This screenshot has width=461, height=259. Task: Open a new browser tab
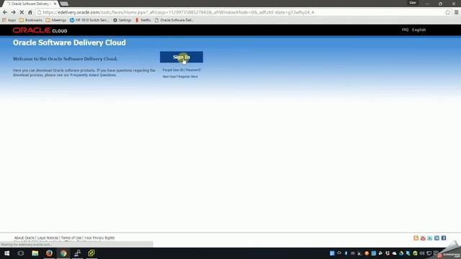point(64,4)
